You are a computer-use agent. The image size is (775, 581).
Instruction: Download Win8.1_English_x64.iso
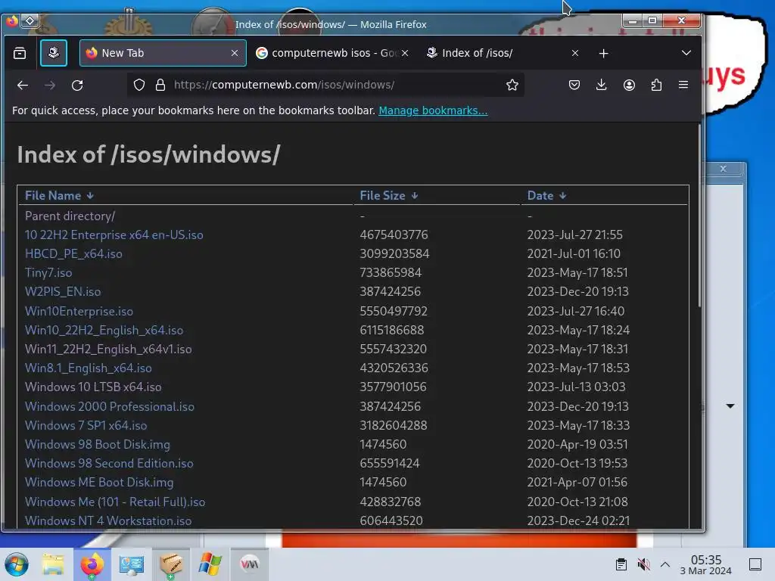[x=88, y=368]
